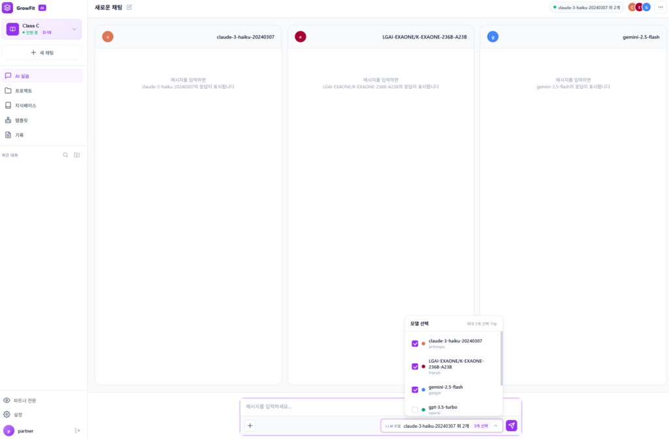The image size is (669, 439).
Task: Open the top model summary pill
Action: point(586,7)
